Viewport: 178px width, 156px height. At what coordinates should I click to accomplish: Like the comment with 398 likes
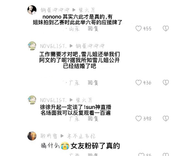click(x=139, y=118)
